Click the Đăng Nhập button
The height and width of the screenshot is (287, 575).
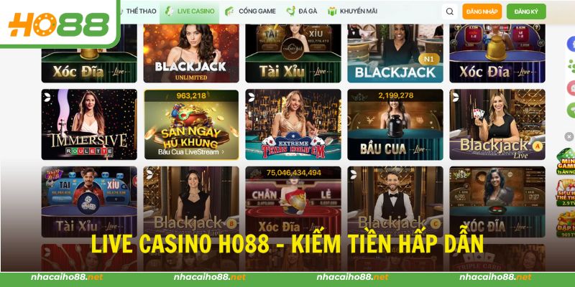[482, 11]
